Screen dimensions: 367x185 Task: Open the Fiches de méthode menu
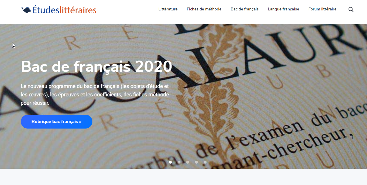204,9
